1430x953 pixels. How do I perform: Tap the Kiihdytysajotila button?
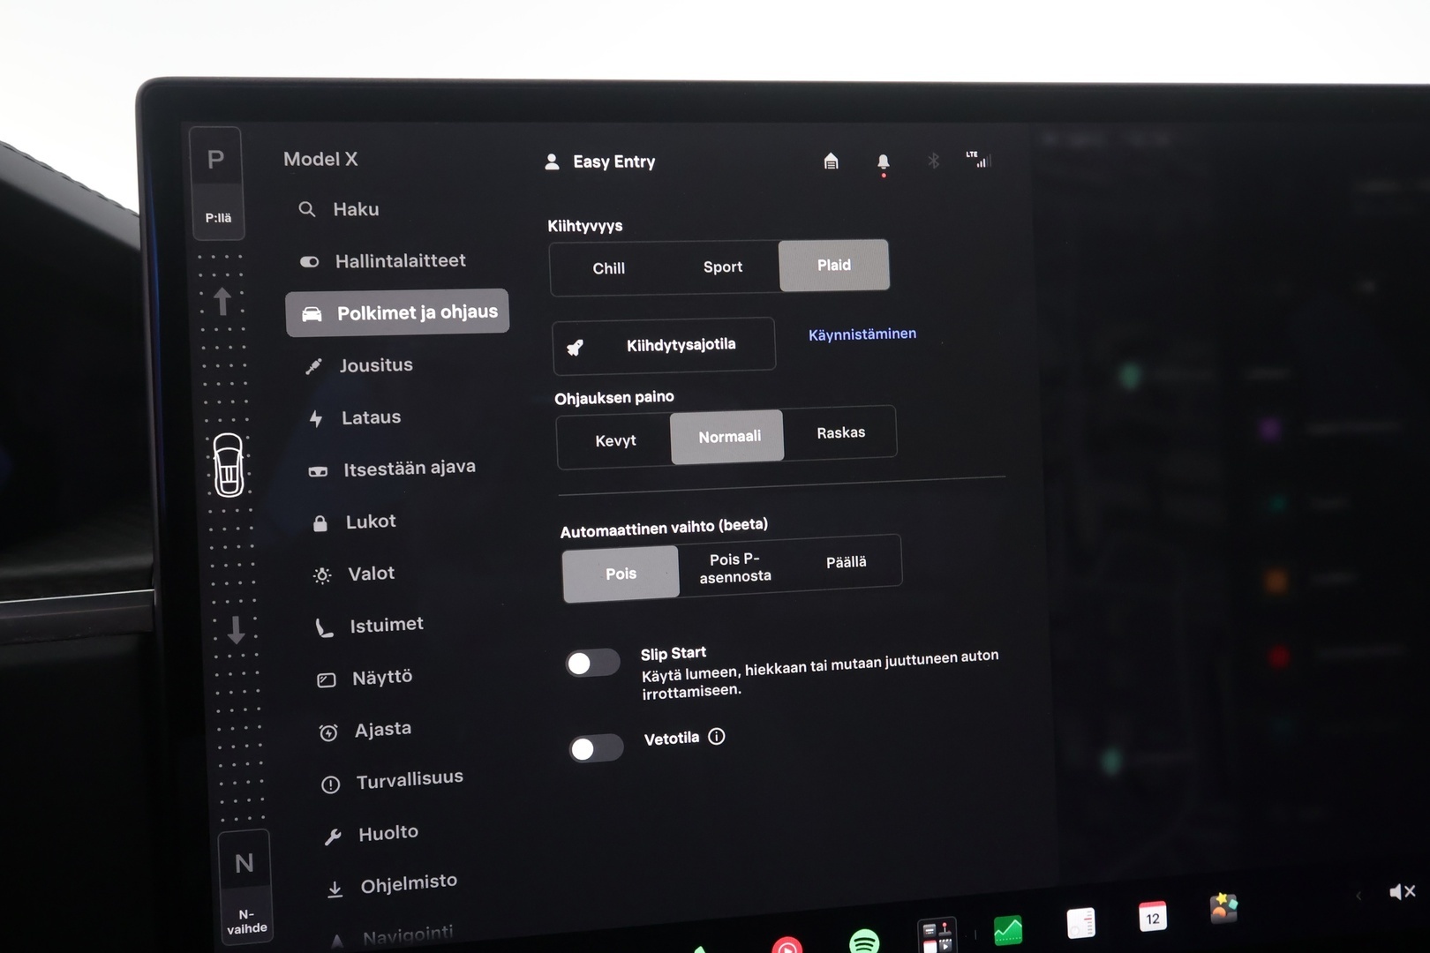point(664,345)
